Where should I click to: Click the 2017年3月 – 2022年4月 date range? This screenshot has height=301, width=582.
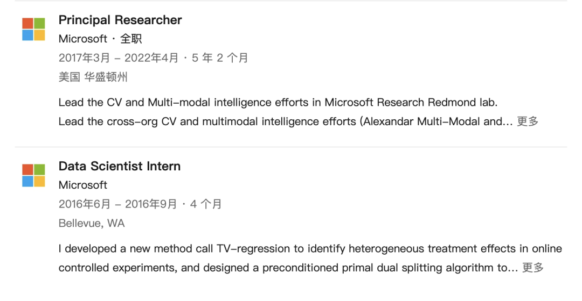[x=119, y=58]
